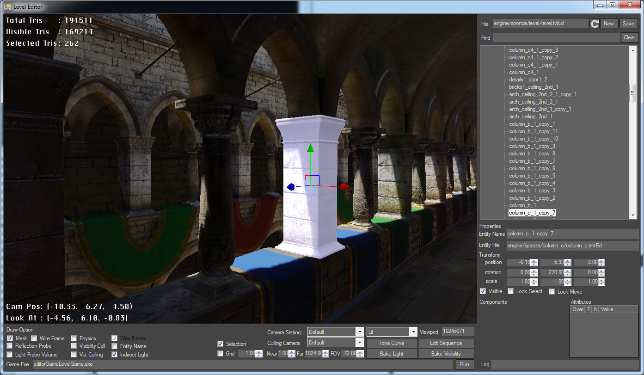Click the Far clip distance field
644x375 pixels.
tap(313, 354)
